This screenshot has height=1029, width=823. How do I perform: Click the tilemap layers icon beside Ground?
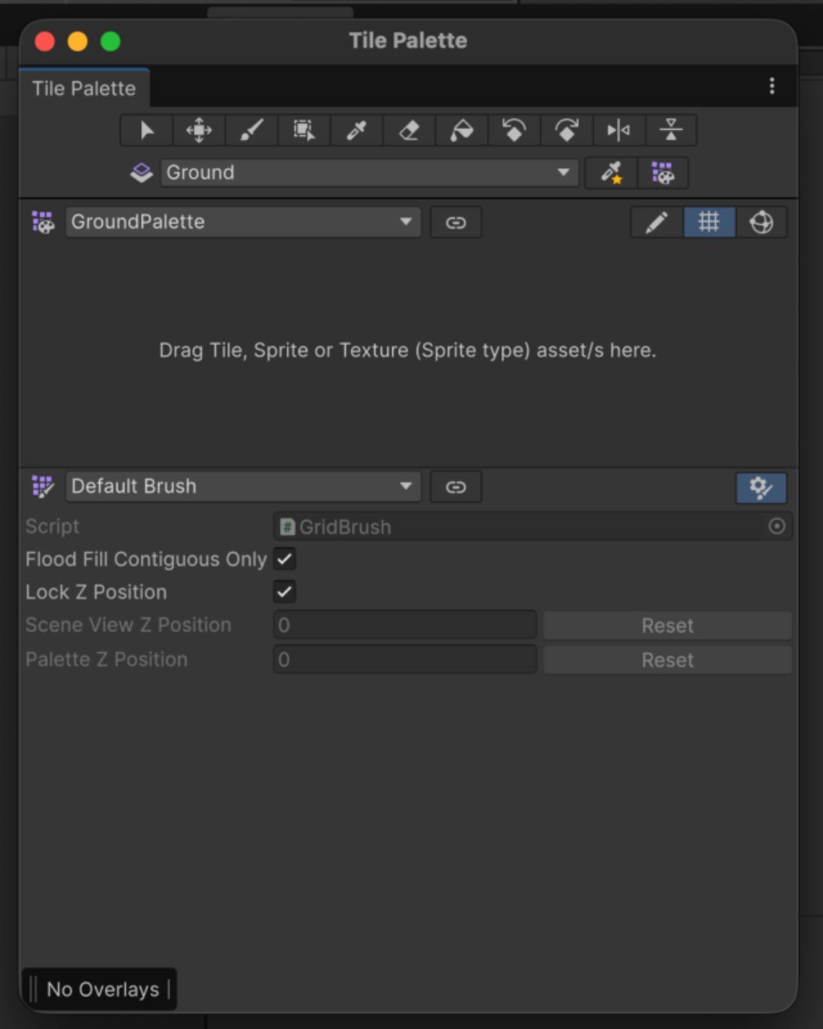point(141,172)
